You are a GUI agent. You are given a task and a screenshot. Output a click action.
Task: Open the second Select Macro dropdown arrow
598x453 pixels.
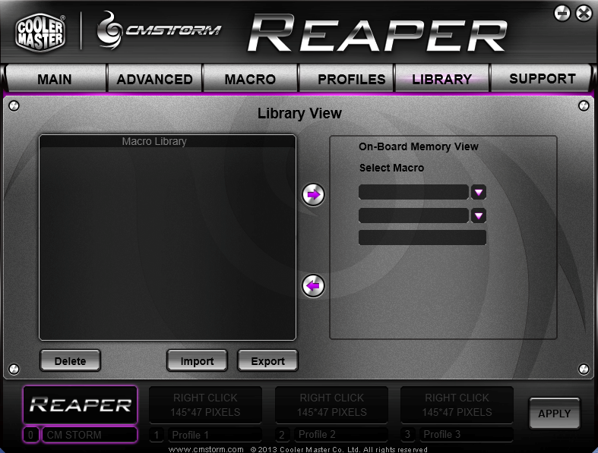[x=479, y=216]
